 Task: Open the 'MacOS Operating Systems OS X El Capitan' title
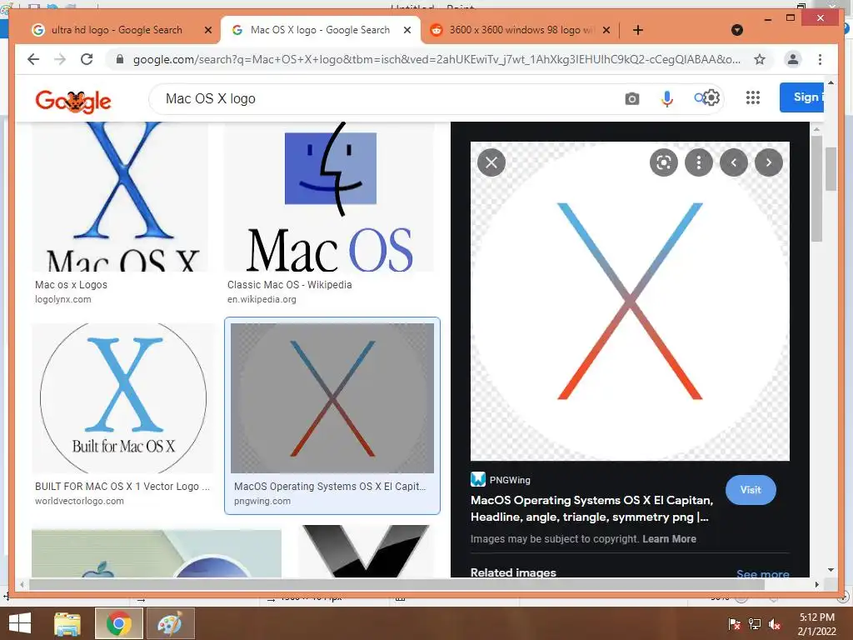tap(592, 508)
